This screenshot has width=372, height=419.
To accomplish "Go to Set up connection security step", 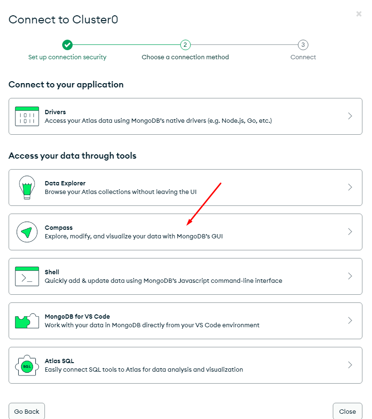I will 67,57.
